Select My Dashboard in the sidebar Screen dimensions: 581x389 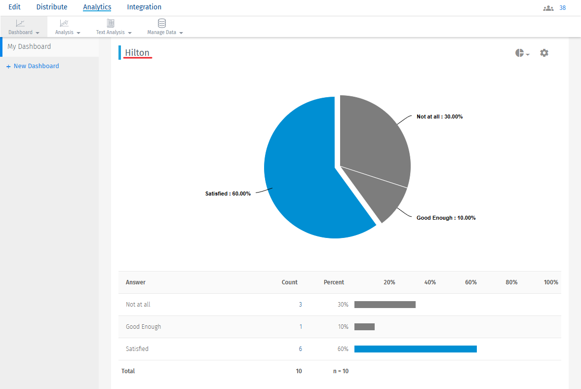pos(29,46)
